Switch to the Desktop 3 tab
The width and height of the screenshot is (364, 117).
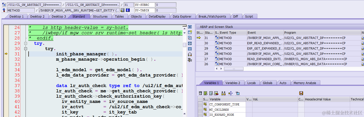coord(59,16)
